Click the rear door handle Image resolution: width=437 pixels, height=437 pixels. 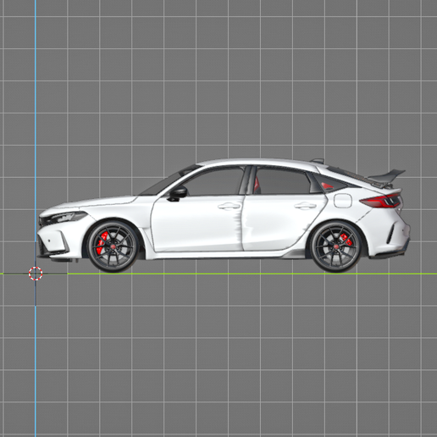pos(306,206)
